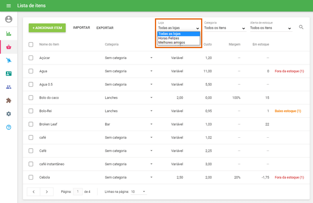Tick the checkbox for Açúcar
The height and width of the screenshot is (203, 313).
(x=31, y=58)
